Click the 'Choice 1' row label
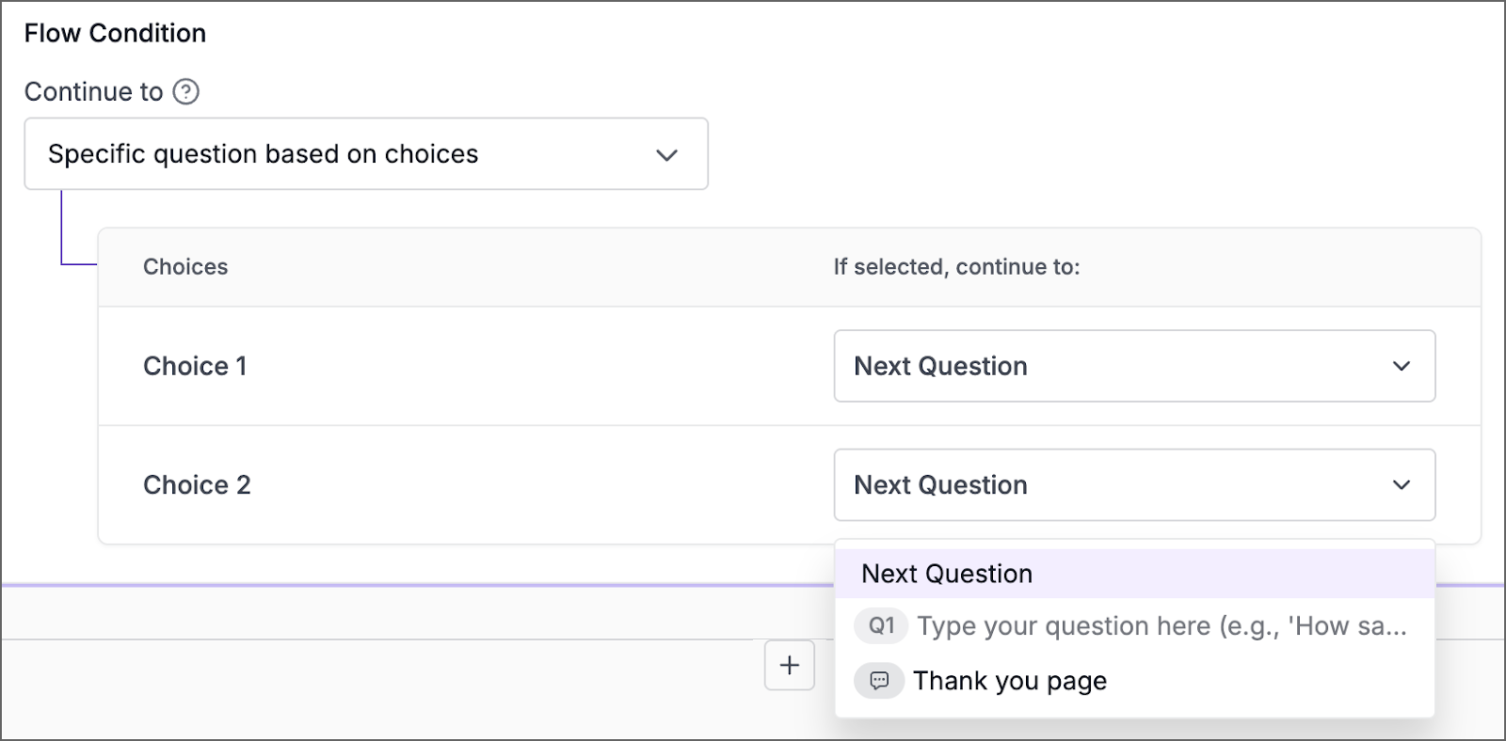The height and width of the screenshot is (741, 1506). click(x=195, y=366)
